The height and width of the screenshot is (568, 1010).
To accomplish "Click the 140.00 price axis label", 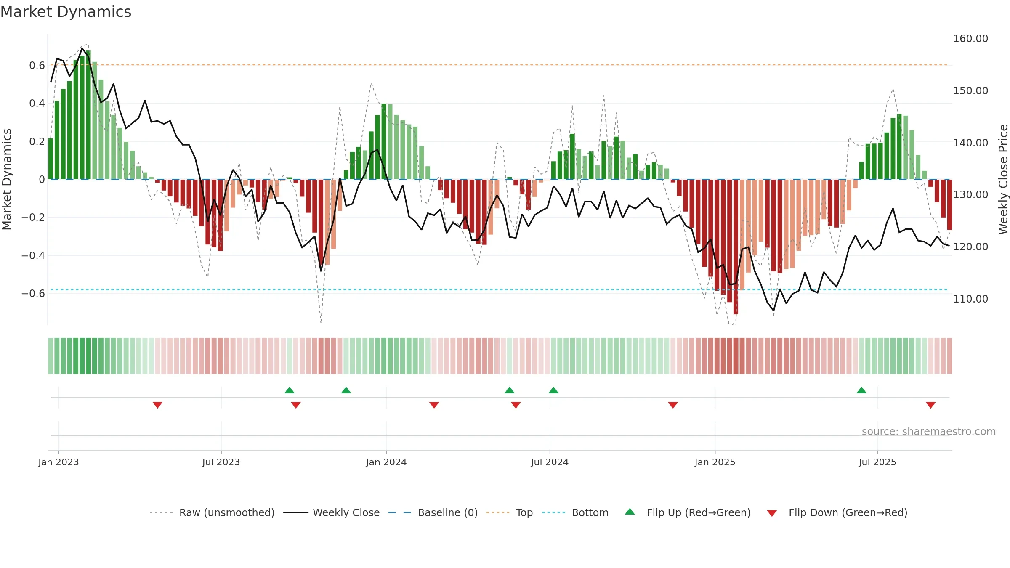I will click(970, 143).
